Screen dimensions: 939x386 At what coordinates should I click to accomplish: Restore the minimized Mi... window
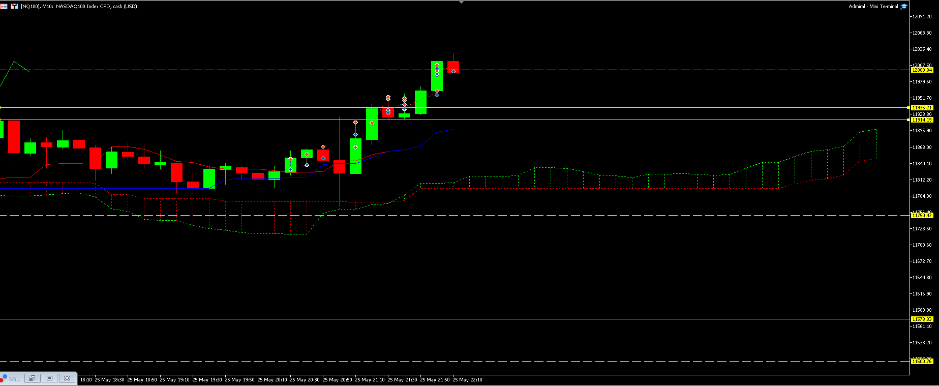pyautogui.click(x=32, y=378)
